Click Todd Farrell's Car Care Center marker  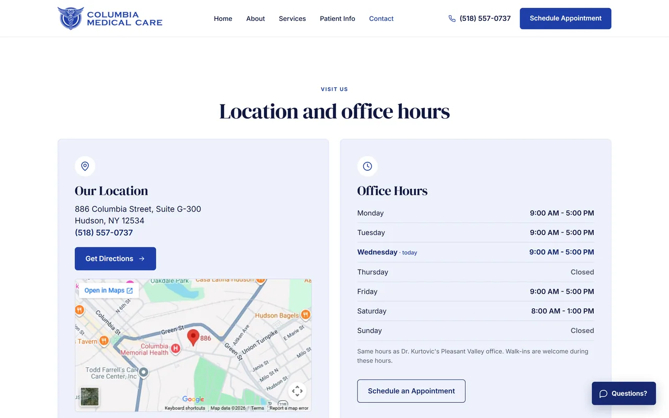click(x=143, y=372)
